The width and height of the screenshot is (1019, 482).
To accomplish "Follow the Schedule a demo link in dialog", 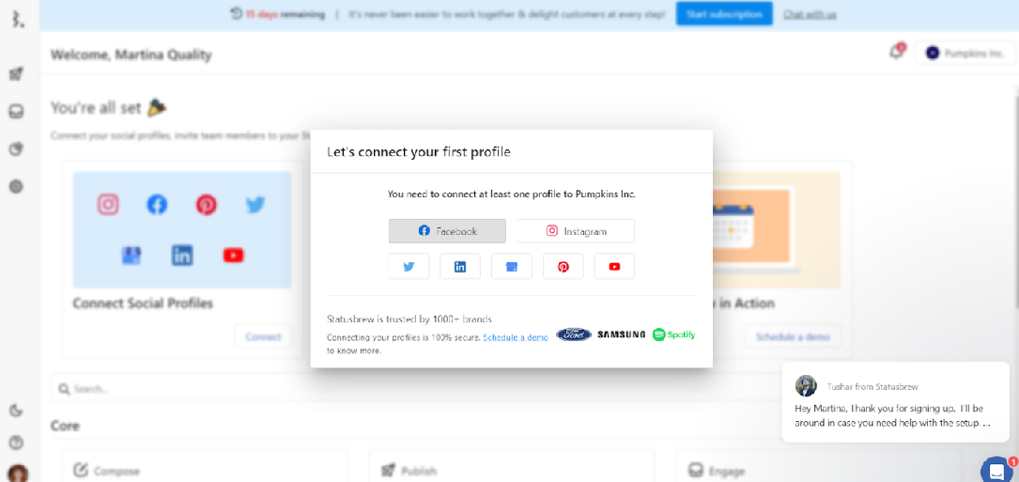I will click(x=516, y=337).
